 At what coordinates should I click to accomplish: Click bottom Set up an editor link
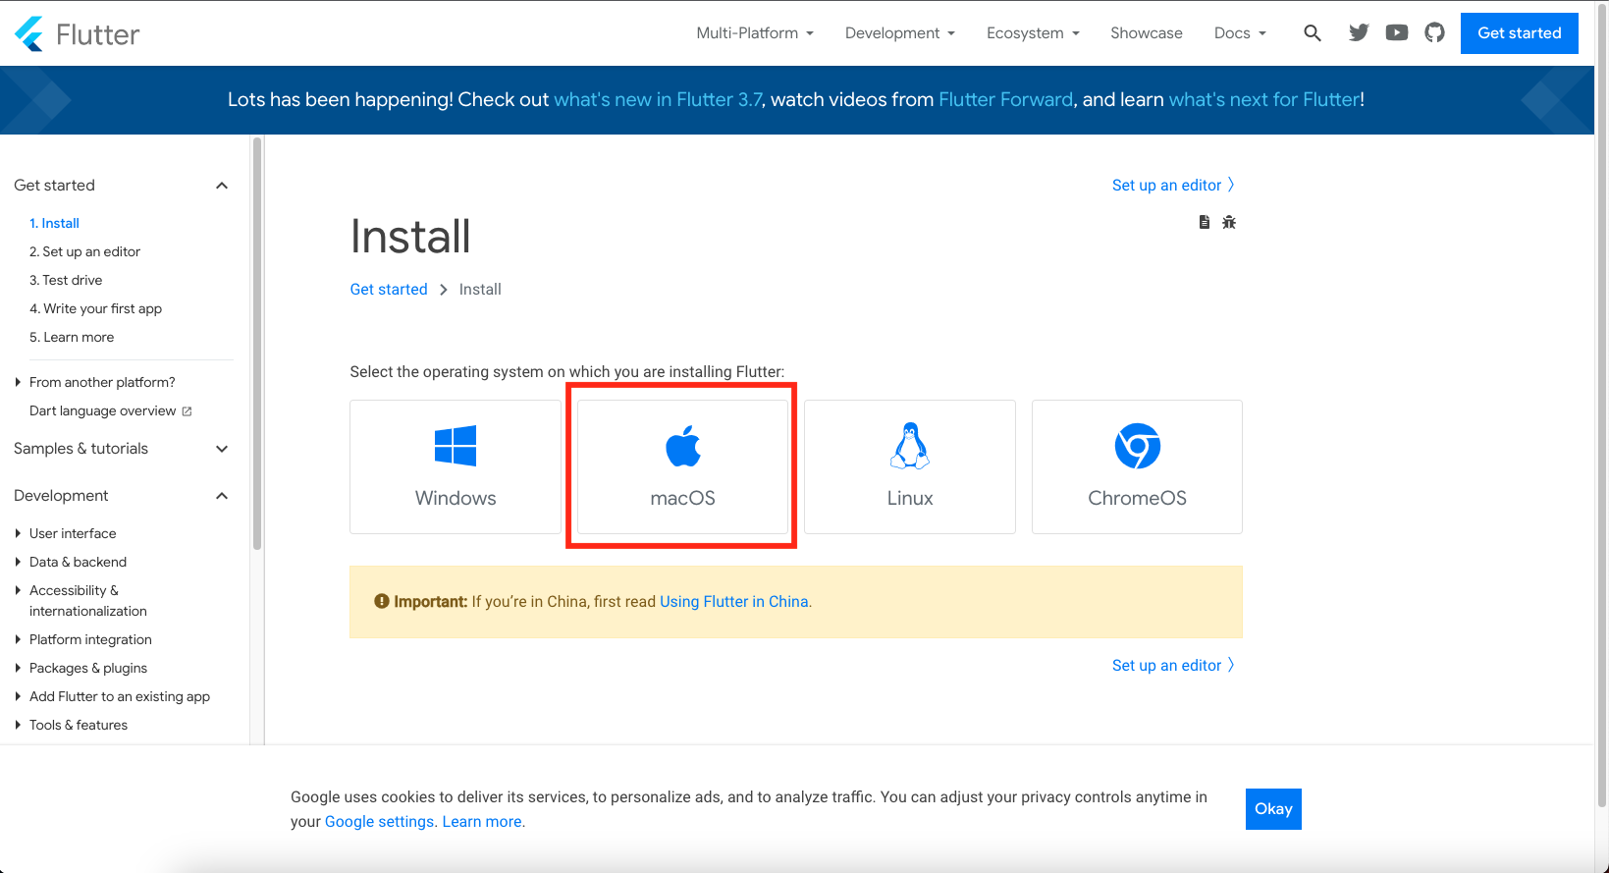click(1173, 665)
